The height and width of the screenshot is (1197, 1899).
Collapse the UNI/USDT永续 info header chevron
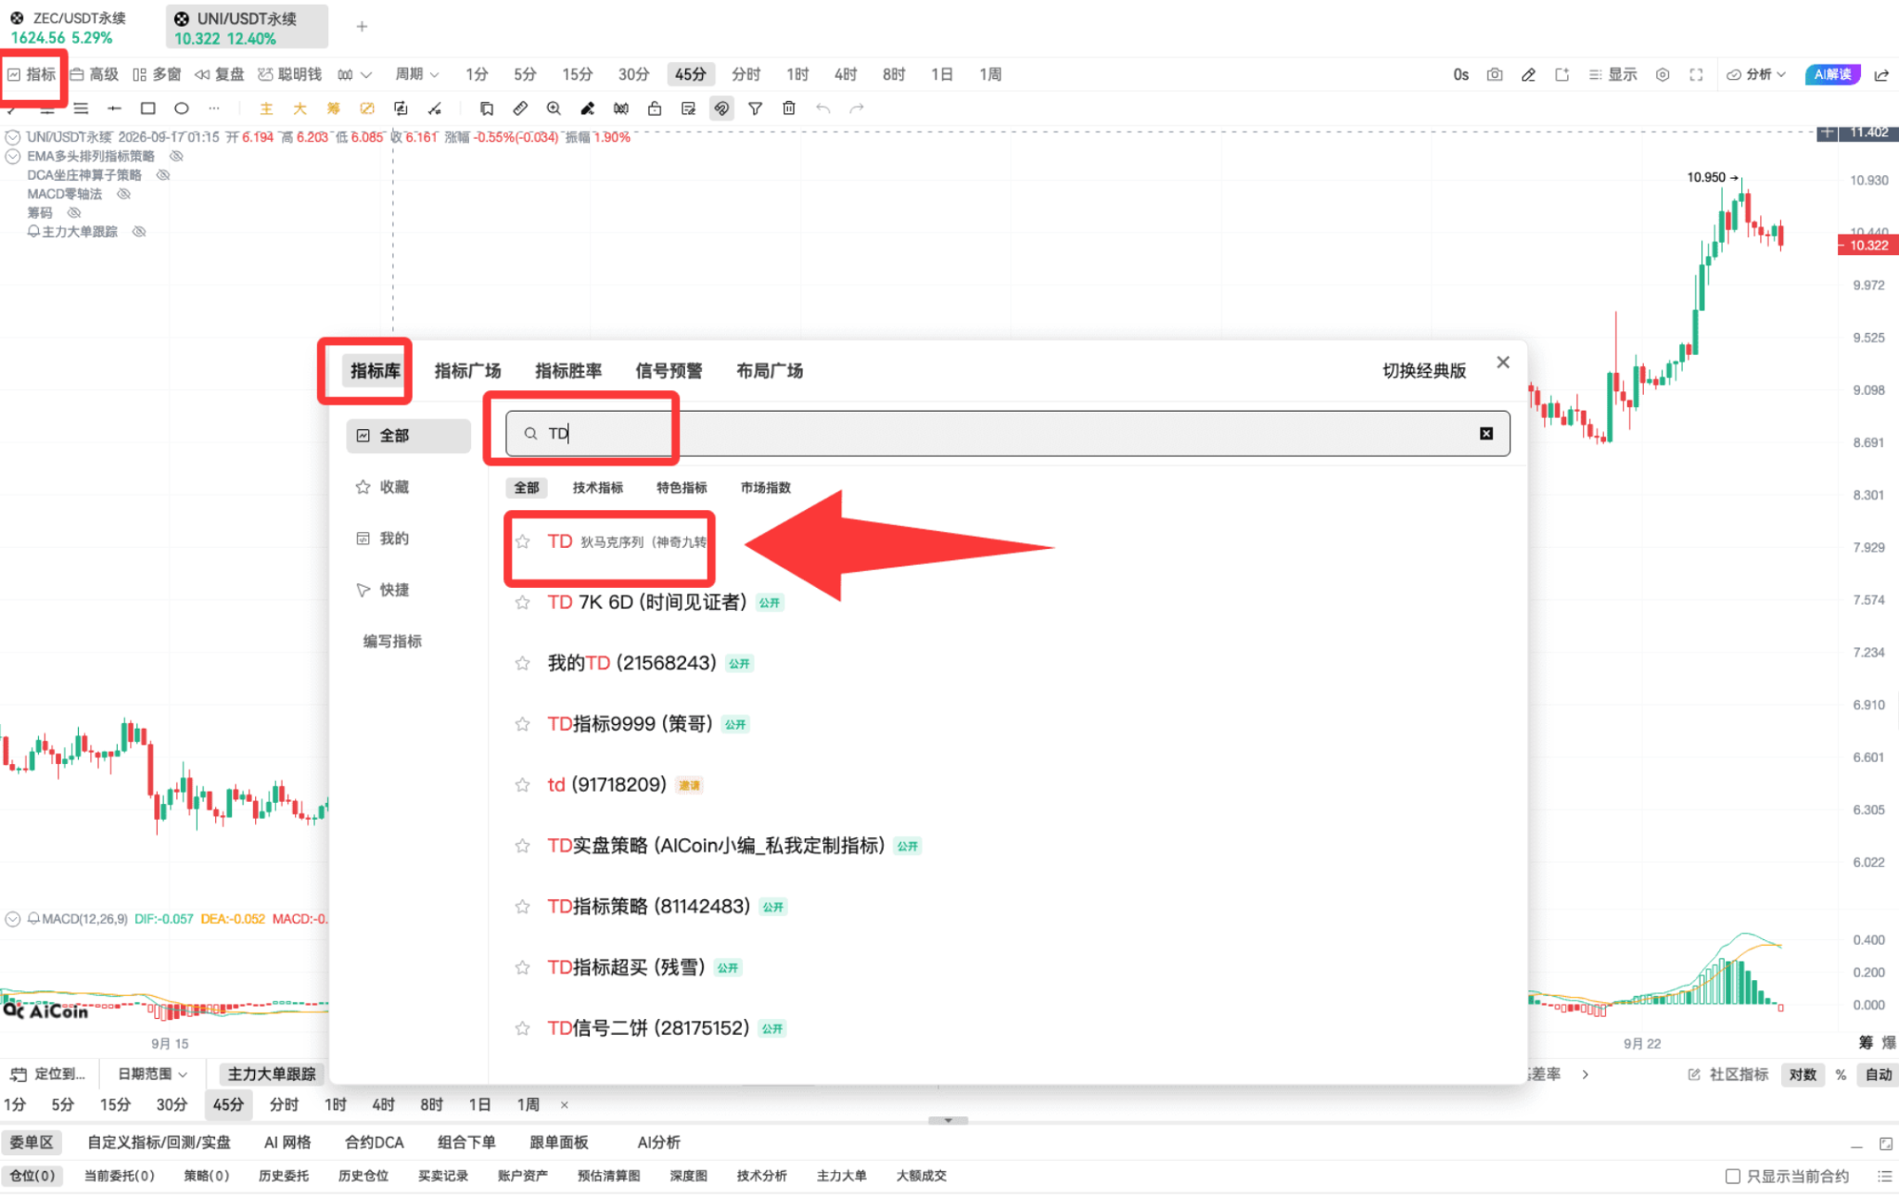point(13,137)
